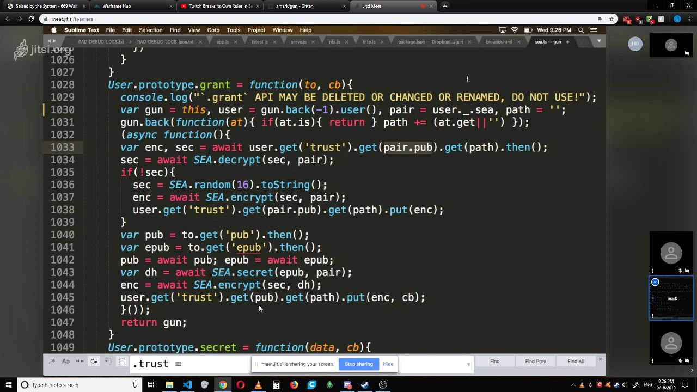Open the Selection menu
The height and width of the screenshot is (392, 697).
151,30
